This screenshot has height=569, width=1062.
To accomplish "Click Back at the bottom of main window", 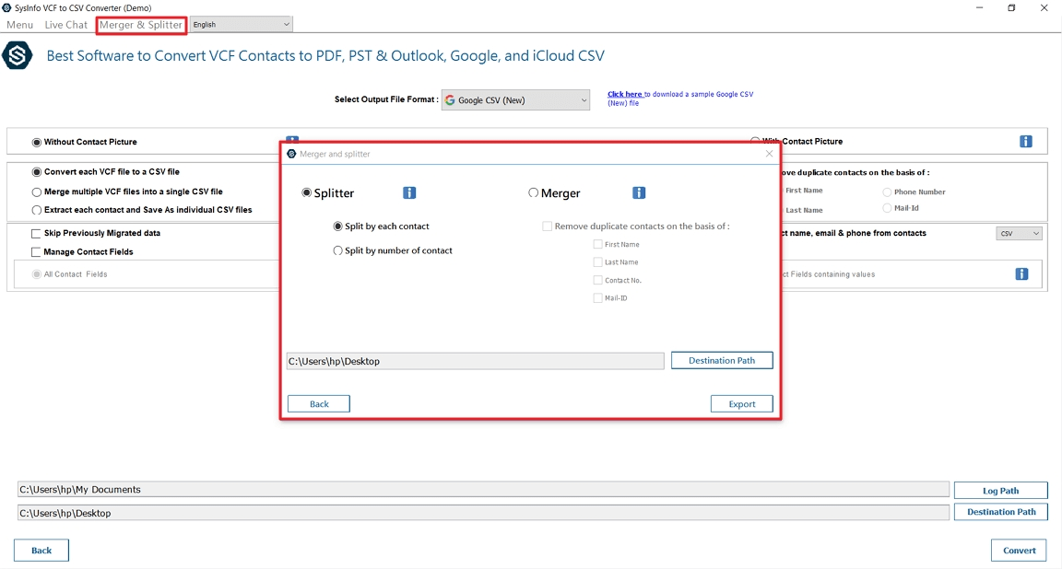I will pyautogui.click(x=41, y=550).
